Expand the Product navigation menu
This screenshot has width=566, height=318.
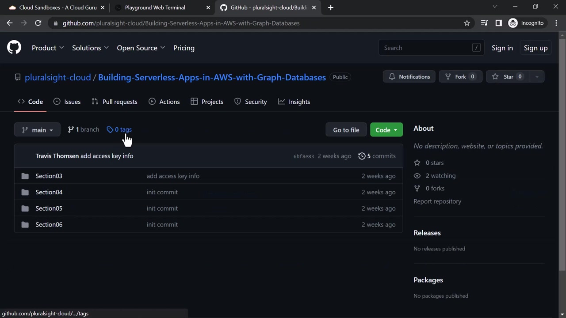click(48, 48)
